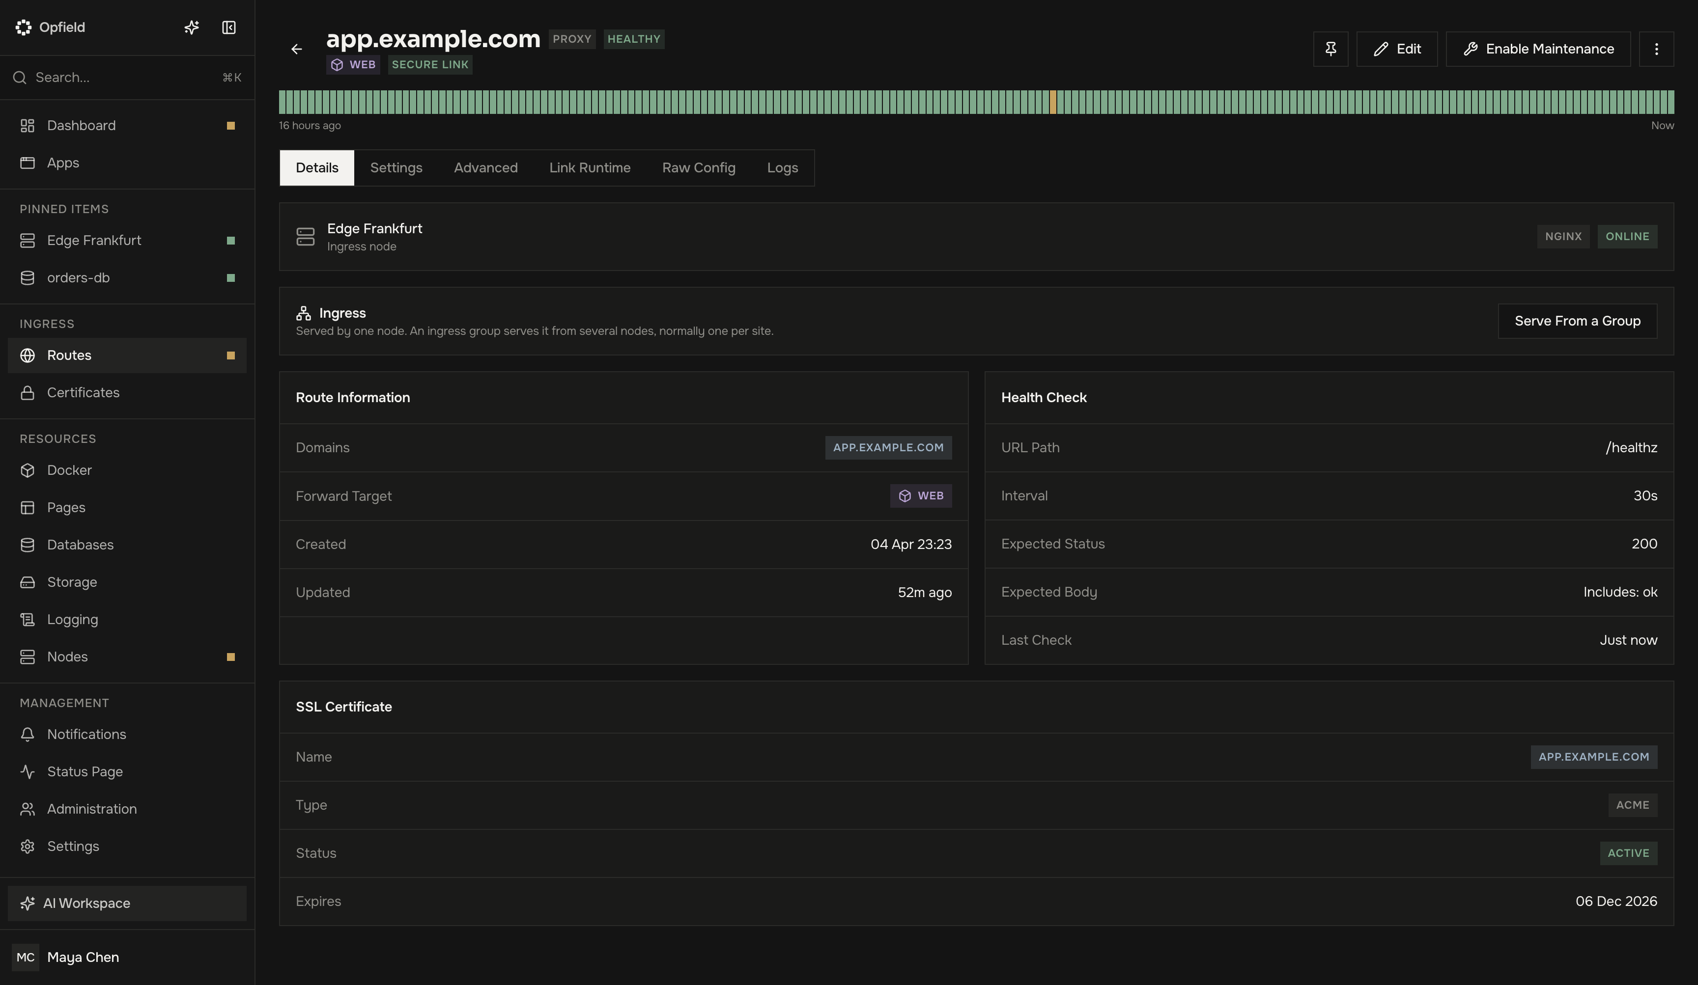Click the SSL certificate name APP.EXAMPLE.COM badge
The height and width of the screenshot is (985, 1698).
point(1593,758)
